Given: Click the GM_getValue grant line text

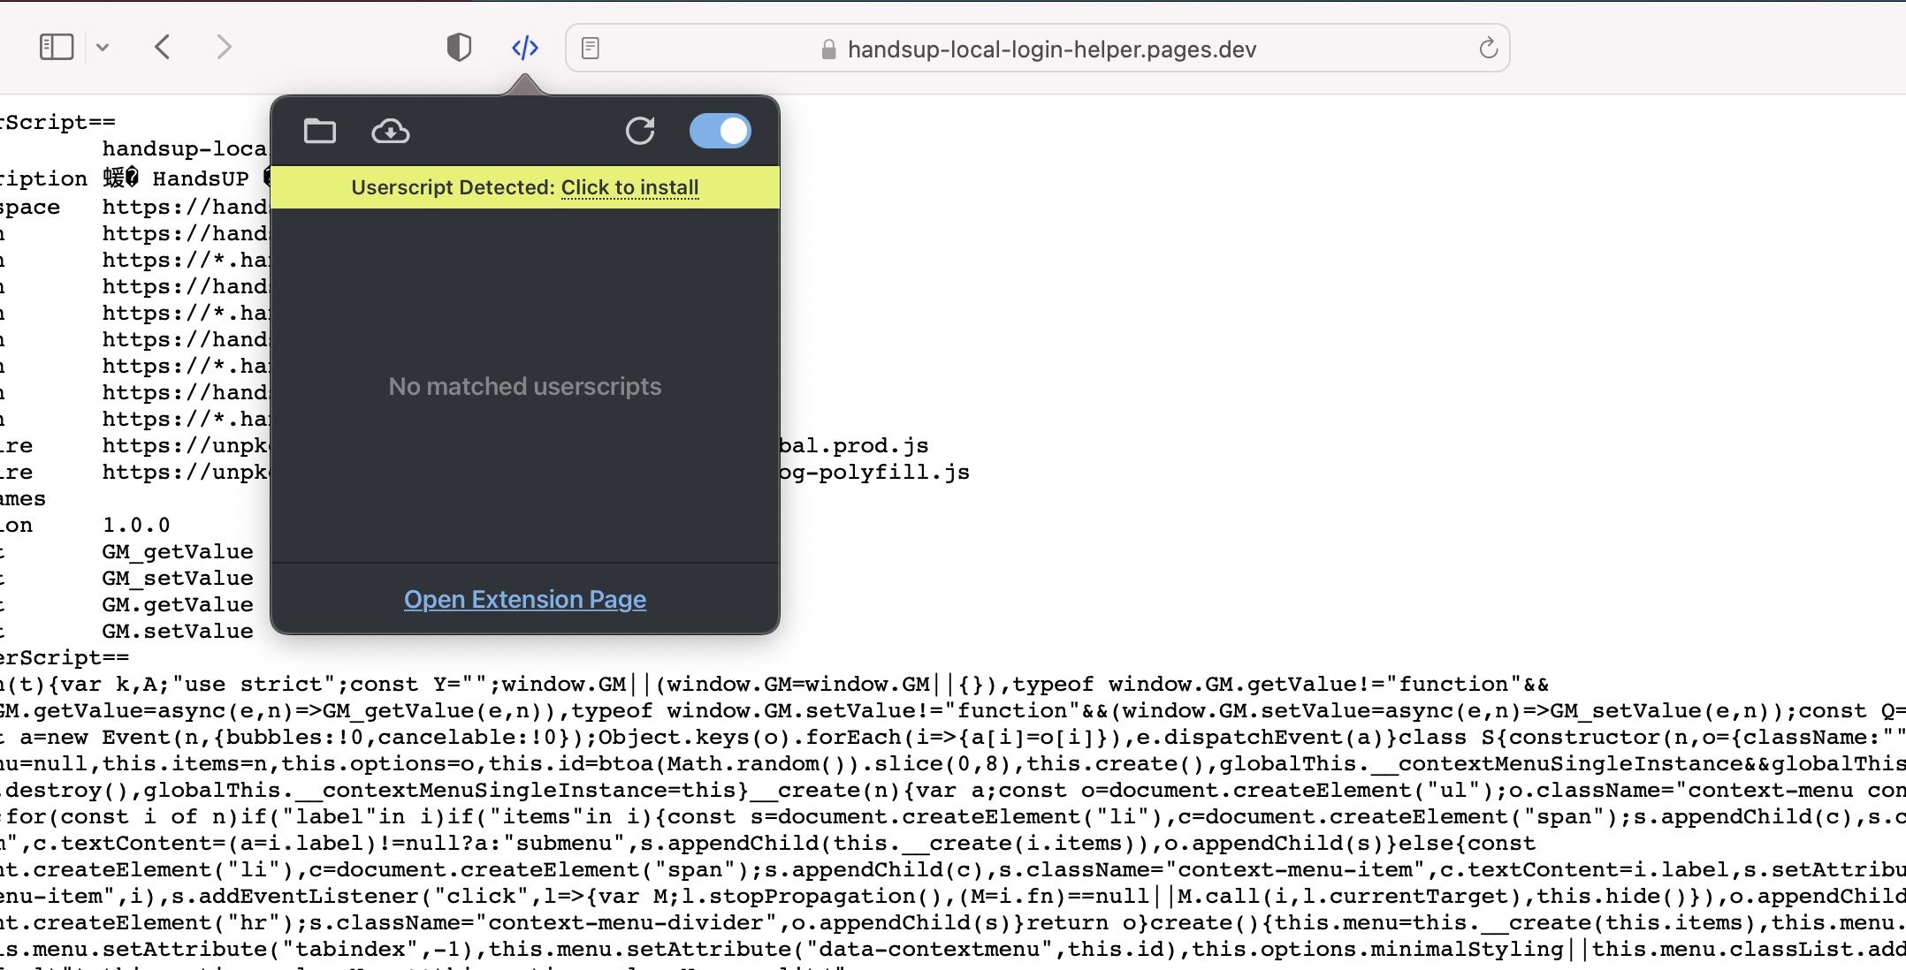Looking at the screenshot, I should (178, 552).
